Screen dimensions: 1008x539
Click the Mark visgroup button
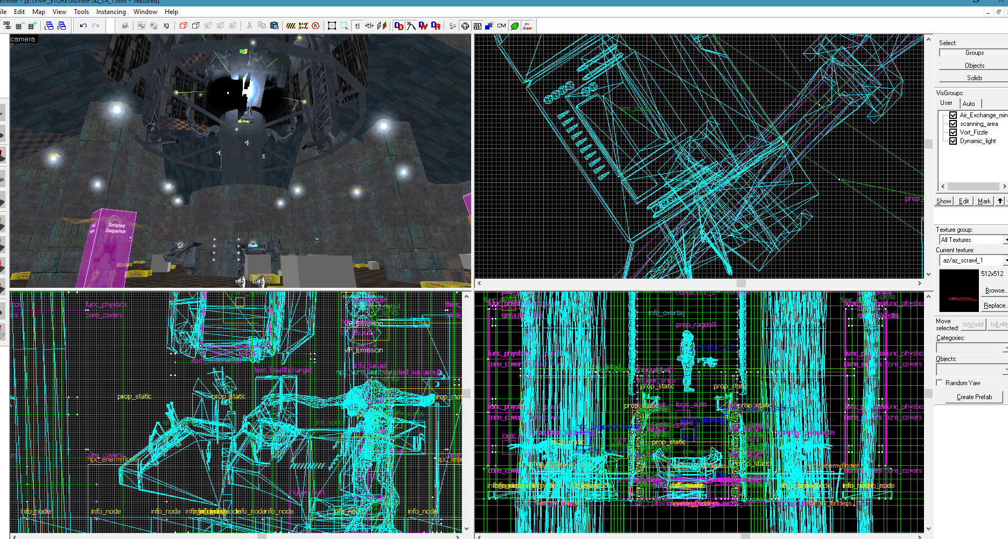(x=984, y=201)
